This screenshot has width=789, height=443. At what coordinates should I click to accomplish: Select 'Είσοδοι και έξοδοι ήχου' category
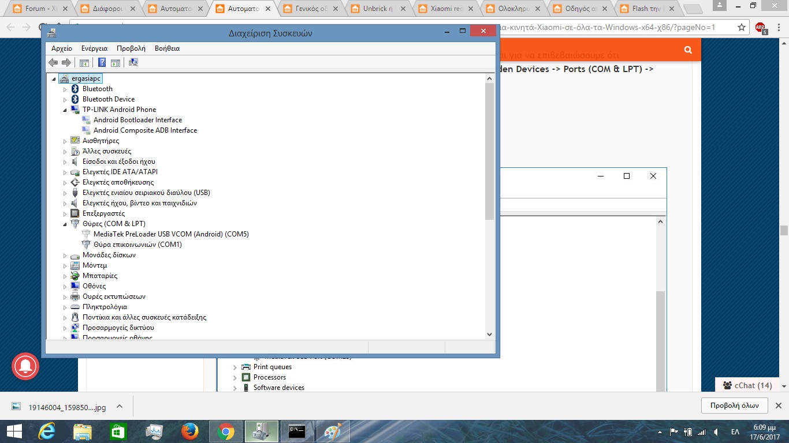118,162
